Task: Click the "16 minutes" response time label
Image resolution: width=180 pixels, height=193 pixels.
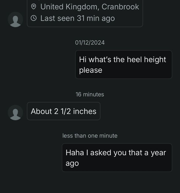Action: (x=90, y=94)
